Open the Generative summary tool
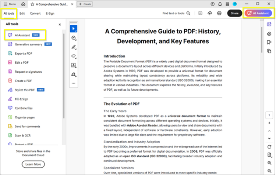The height and width of the screenshot is (175, 276). [30, 44]
